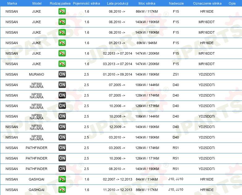Click the petrol icon in the JUKE 03.2013 -> 07.2014 row

click(x=62, y=64)
